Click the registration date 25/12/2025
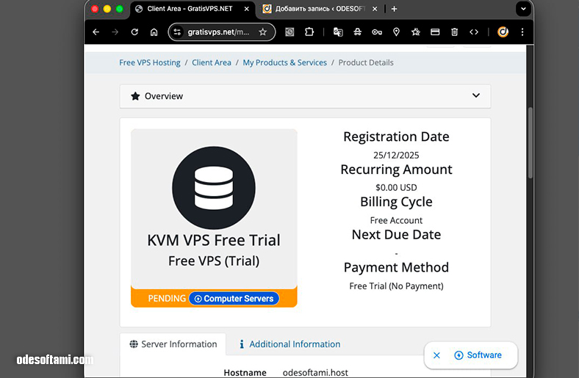This screenshot has width=579, height=378. [x=396, y=155]
